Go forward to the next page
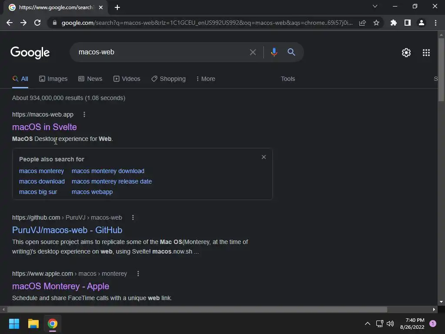The width and height of the screenshot is (445, 334). coord(23,23)
